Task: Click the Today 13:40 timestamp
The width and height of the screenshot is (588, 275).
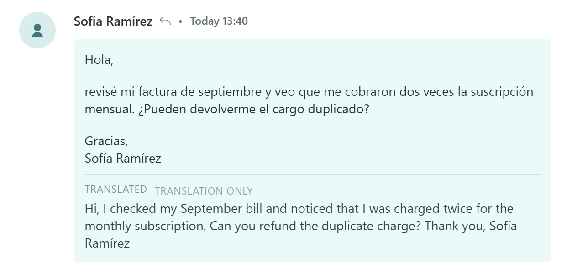Action: pos(219,21)
